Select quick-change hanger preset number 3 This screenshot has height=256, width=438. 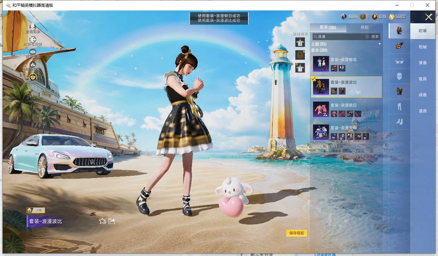[300, 42]
